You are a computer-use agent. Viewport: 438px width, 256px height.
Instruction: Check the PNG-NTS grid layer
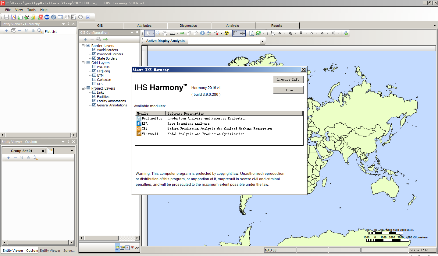pyautogui.click(x=94, y=67)
